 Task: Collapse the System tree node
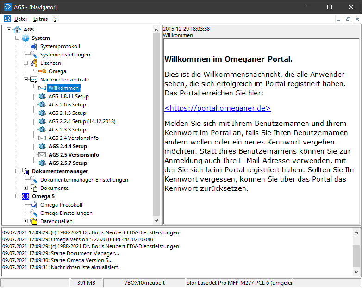18,38
